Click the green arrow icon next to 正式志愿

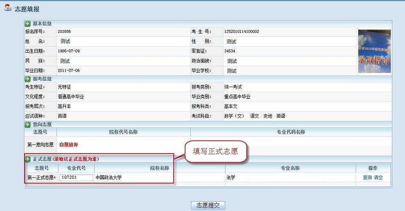coord(28,159)
